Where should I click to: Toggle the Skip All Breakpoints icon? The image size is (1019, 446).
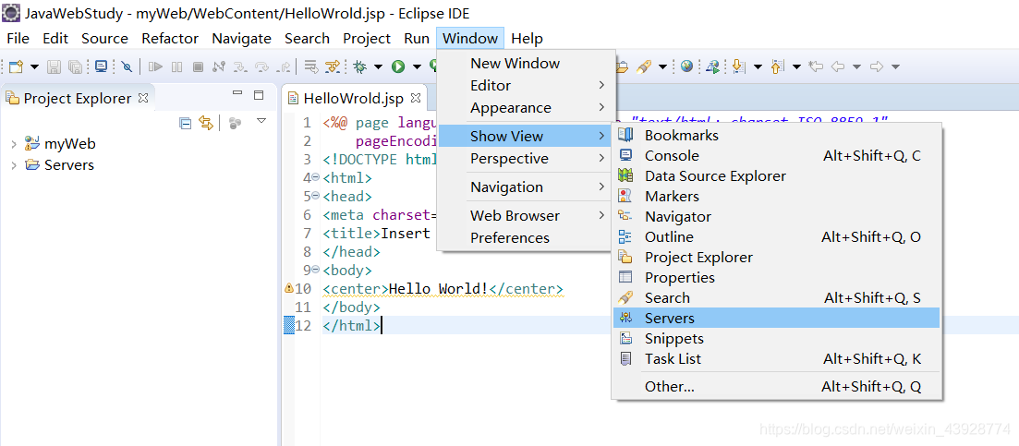(x=127, y=66)
